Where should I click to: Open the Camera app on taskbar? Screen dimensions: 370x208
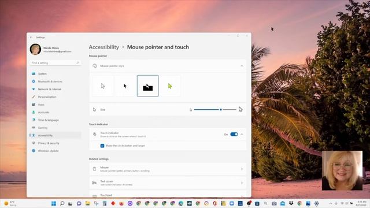274,203
